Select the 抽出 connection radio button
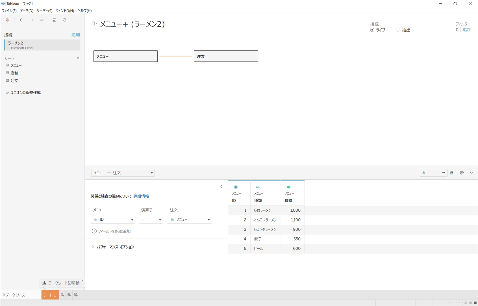478x306 pixels. click(x=398, y=30)
